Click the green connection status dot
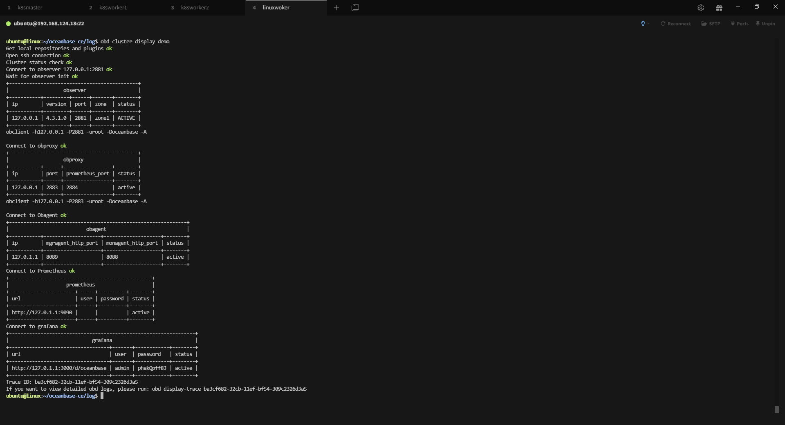 [8, 24]
